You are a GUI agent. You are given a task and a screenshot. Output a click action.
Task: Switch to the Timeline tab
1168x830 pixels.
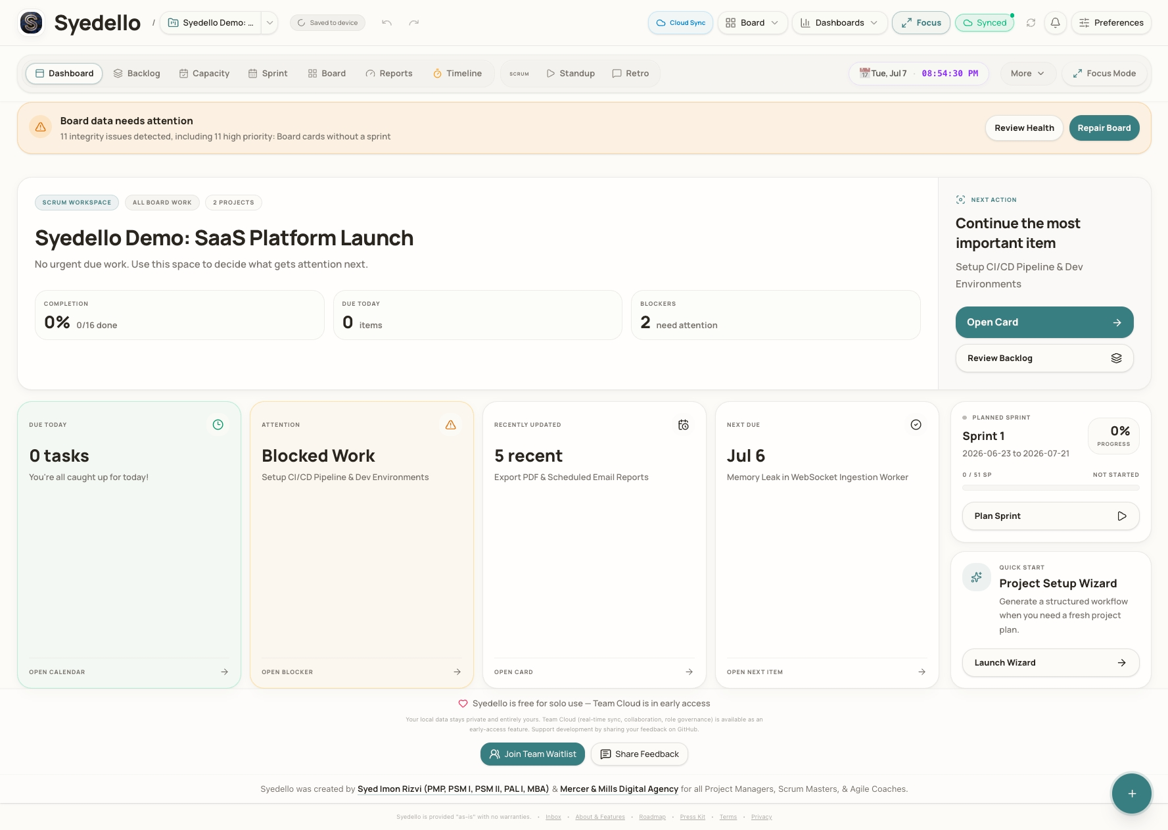pyautogui.click(x=457, y=73)
